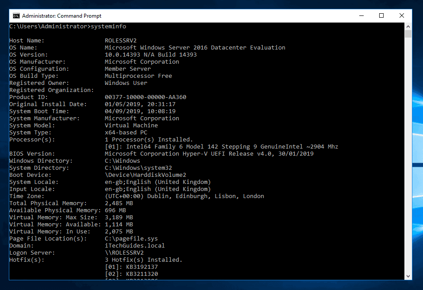Minimize the Command Prompt window
Image resolution: width=423 pixels, height=290 pixels.
pos(361,15)
